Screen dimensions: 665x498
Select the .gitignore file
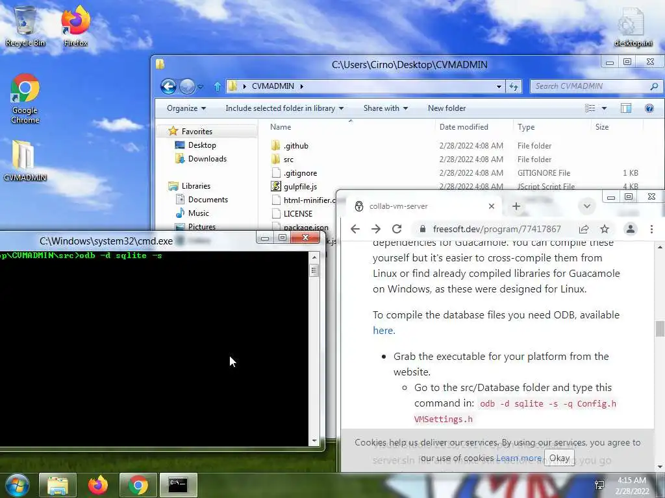click(x=300, y=172)
